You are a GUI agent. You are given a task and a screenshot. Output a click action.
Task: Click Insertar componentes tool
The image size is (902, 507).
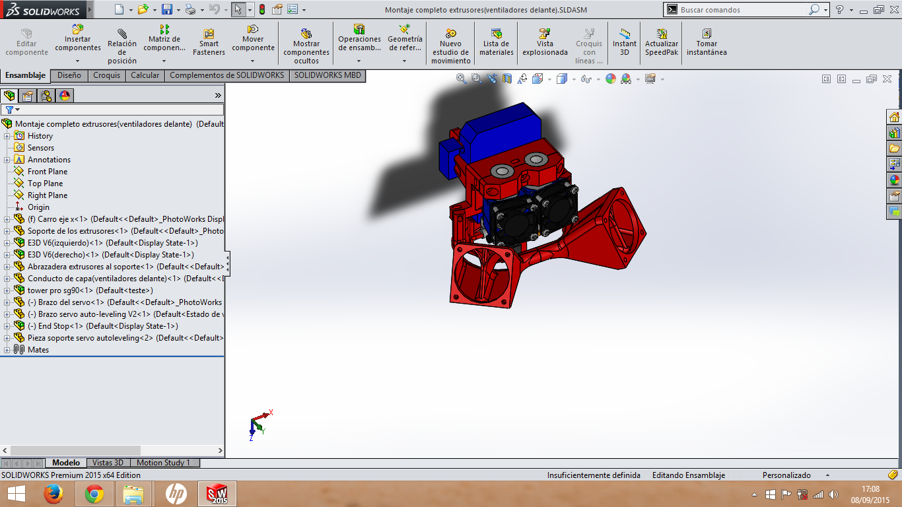click(x=78, y=38)
